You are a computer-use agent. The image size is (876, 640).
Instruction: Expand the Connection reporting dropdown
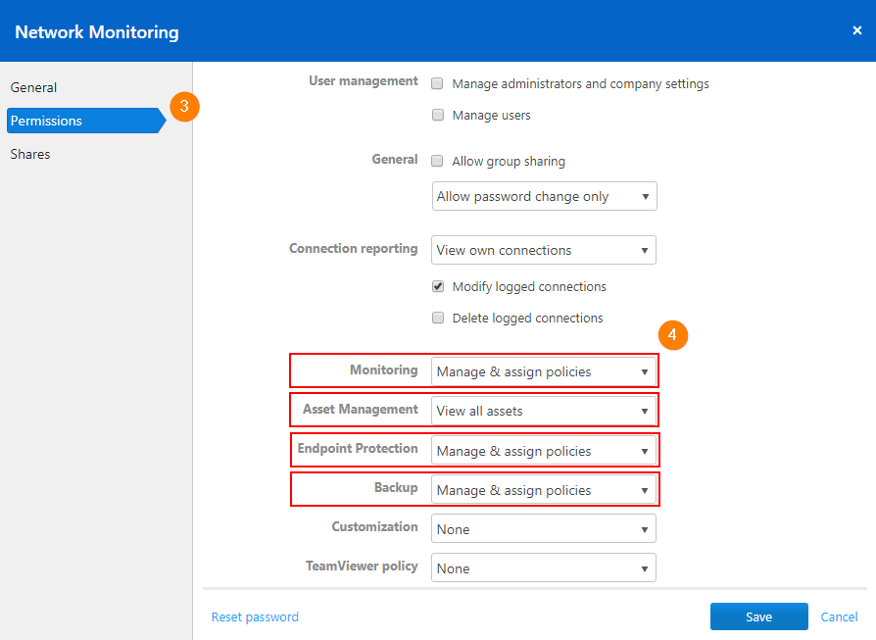tap(544, 250)
